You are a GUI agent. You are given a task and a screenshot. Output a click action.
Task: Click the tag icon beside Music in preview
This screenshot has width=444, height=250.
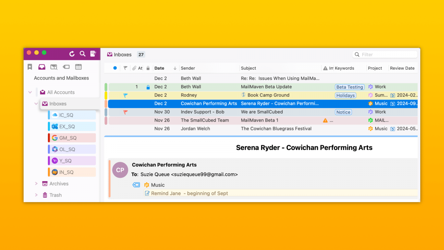pos(136,185)
